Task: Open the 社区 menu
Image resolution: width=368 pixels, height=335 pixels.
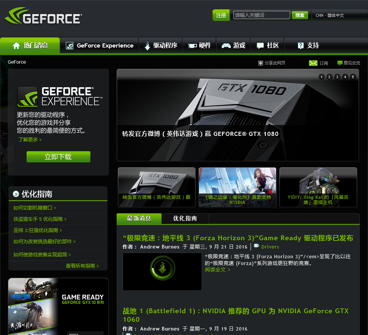Action: [x=267, y=46]
